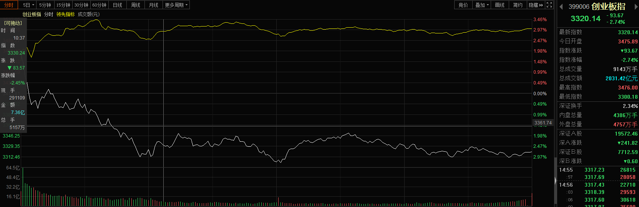The image size is (639, 207).
Task: Click the 简约 simple view button
Action: (x=518, y=5)
